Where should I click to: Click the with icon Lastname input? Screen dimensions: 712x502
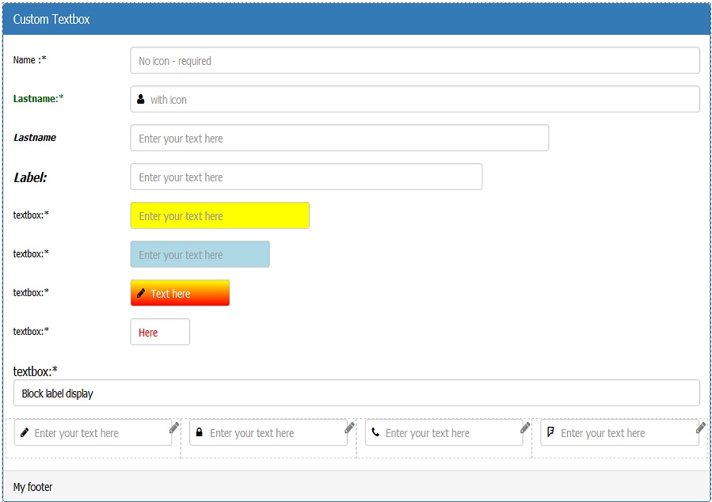click(412, 98)
